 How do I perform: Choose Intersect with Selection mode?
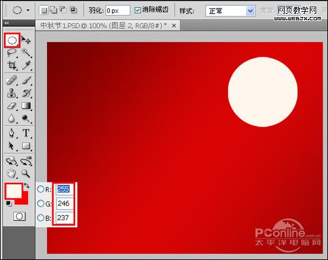click(73, 10)
